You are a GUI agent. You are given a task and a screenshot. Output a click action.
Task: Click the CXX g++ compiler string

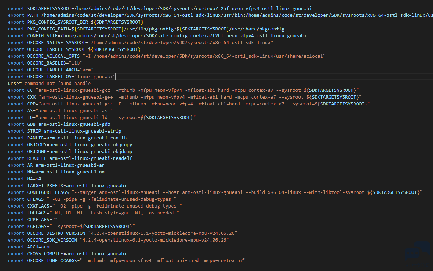(x=200, y=97)
